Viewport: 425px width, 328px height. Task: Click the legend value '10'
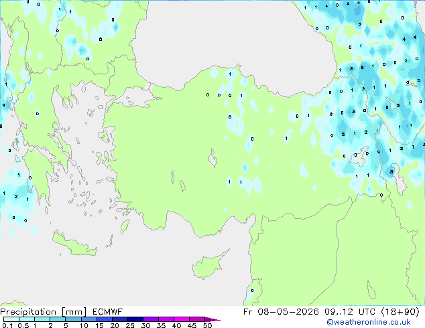coord(84,325)
